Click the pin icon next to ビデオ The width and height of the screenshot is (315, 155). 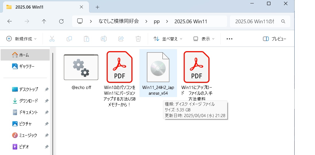[x=47, y=147]
